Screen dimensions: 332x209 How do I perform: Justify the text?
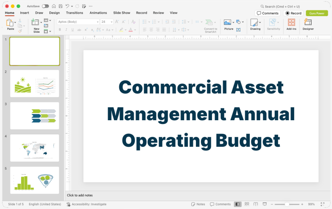click(x=164, y=30)
